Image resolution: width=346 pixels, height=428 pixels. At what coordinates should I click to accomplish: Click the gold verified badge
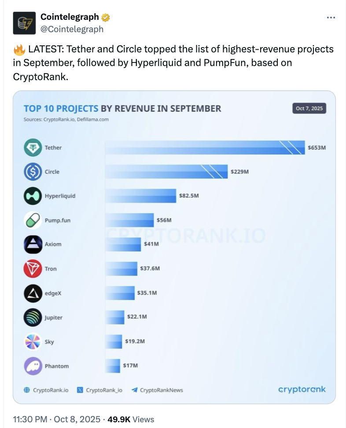coord(106,18)
